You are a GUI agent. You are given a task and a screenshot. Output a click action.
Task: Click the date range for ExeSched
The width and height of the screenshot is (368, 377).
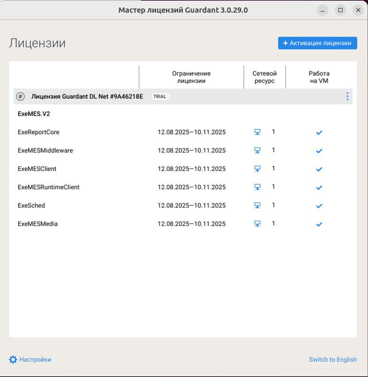pos(191,206)
